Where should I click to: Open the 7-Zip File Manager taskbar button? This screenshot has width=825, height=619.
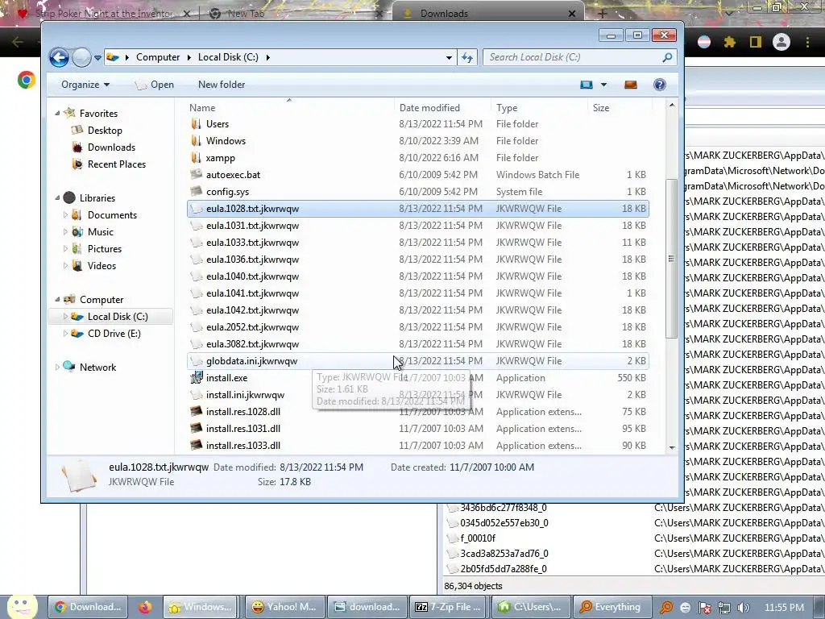pos(450,607)
